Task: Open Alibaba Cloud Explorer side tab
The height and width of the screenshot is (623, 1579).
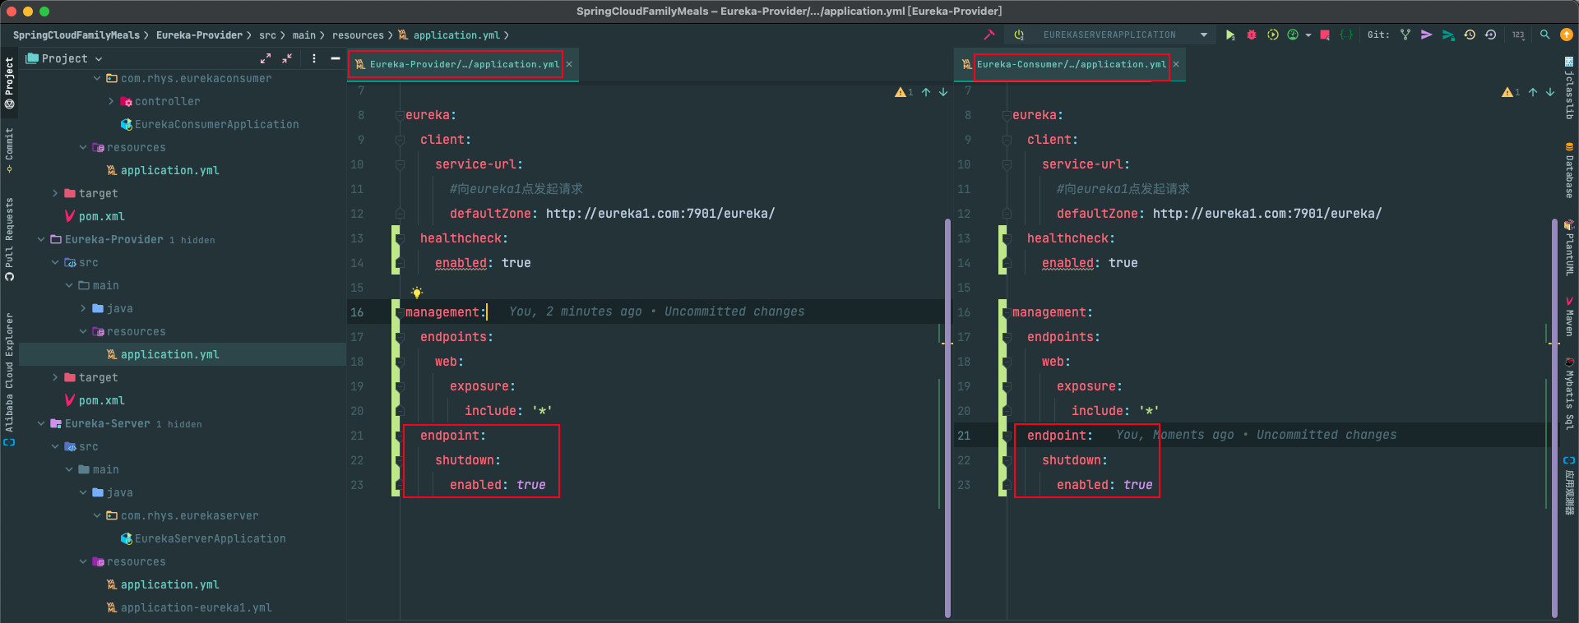Action: point(9,379)
